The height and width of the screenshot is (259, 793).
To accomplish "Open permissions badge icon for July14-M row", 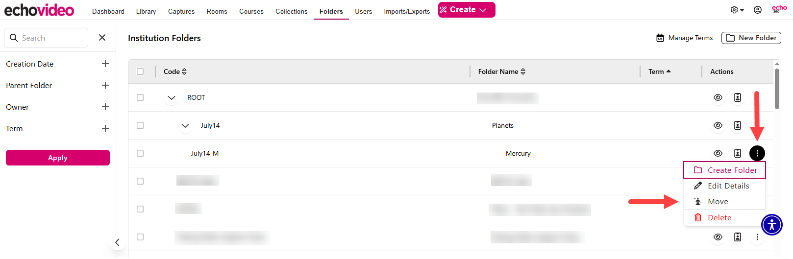I will pyautogui.click(x=738, y=153).
